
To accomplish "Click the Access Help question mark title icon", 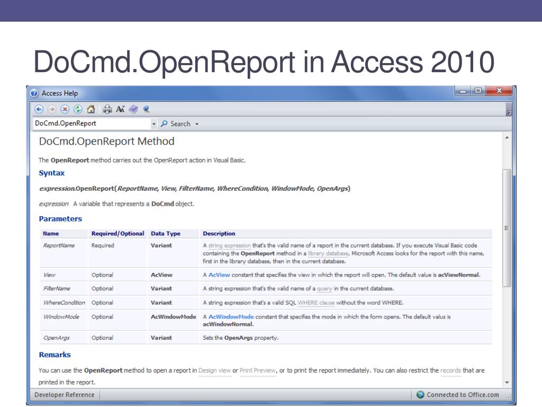I will pyautogui.click(x=34, y=93).
